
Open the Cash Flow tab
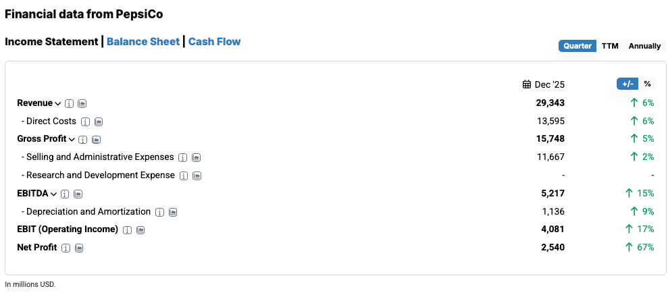[x=214, y=42]
